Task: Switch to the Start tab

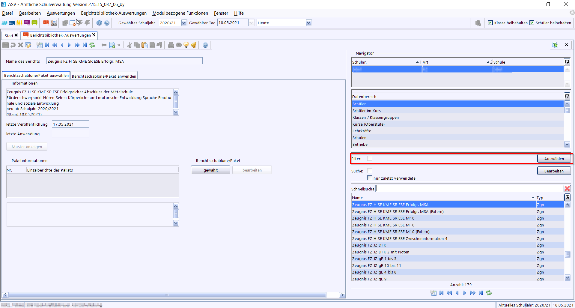Action: (x=9, y=36)
